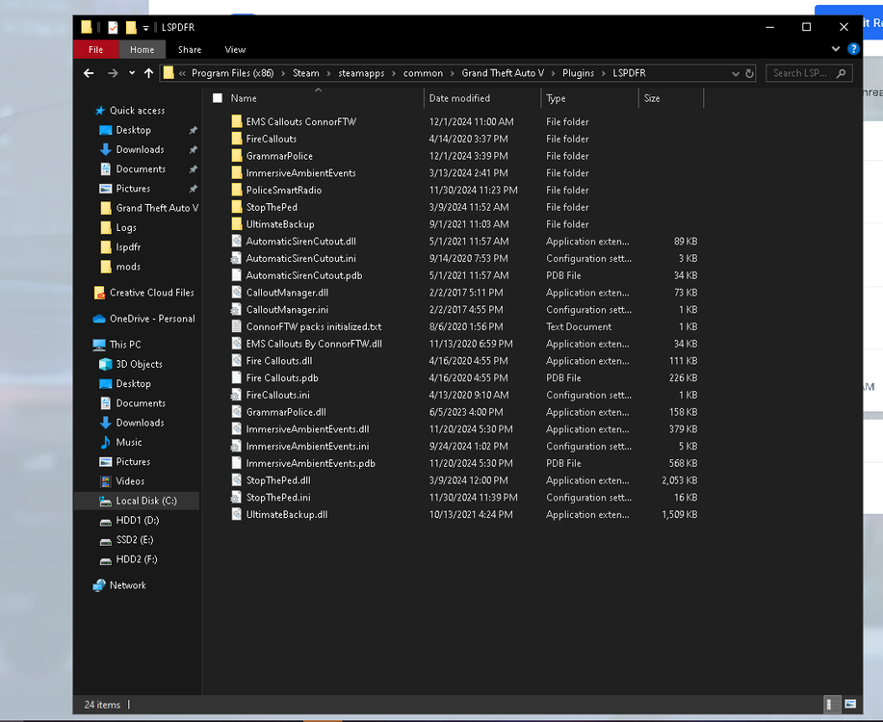Toggle the select-all checkbox in header
883x722 pixels.
[218, 98]
